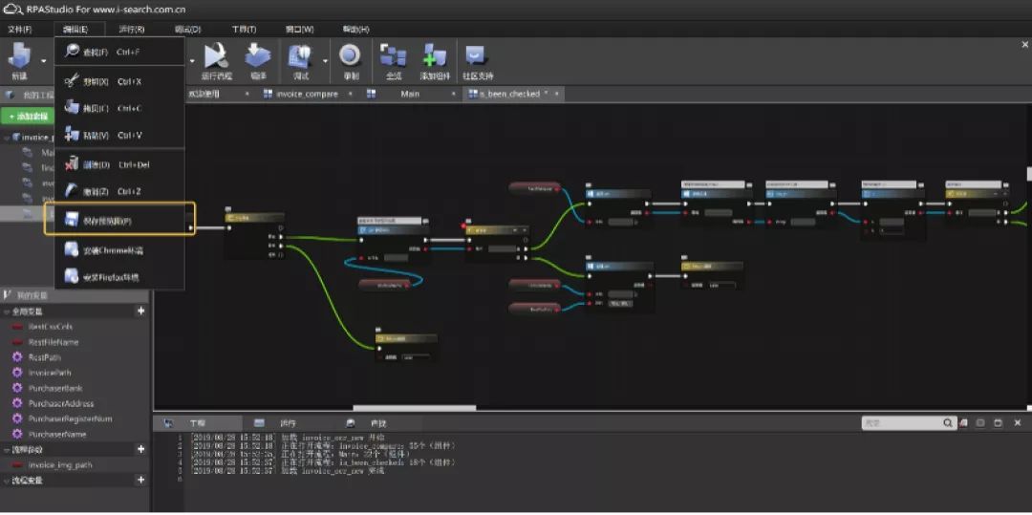The width and height of the screenshot is (1032, 515).
Task: Open the dropdown arrow next to Debug icon
Action: [x=325, y=61]
